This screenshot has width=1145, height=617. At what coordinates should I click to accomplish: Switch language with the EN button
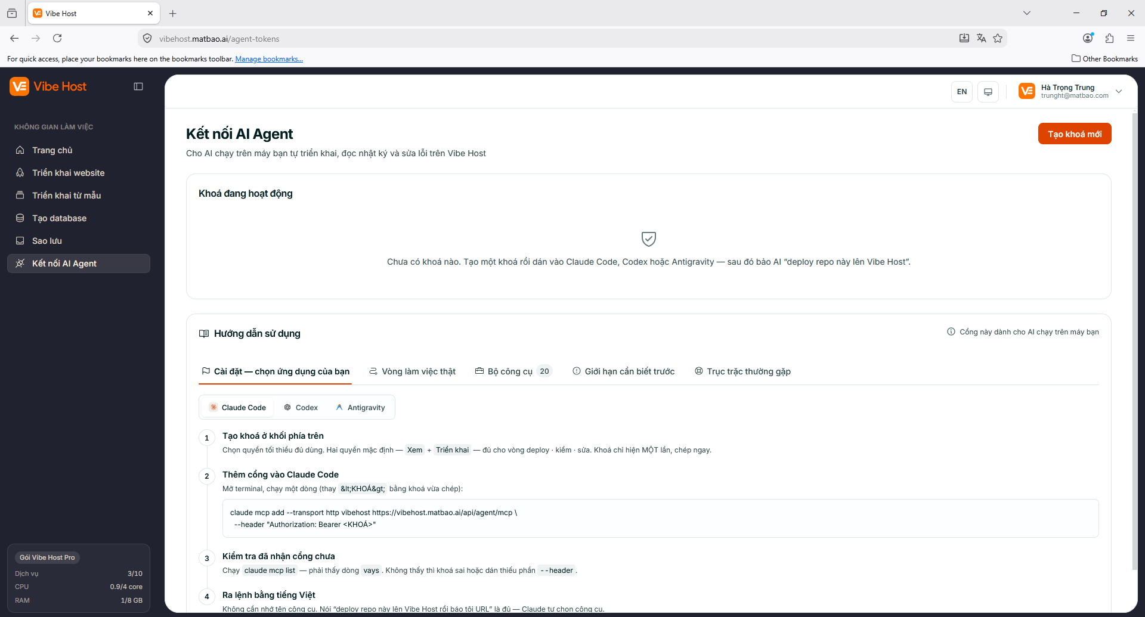coord(962,92)
